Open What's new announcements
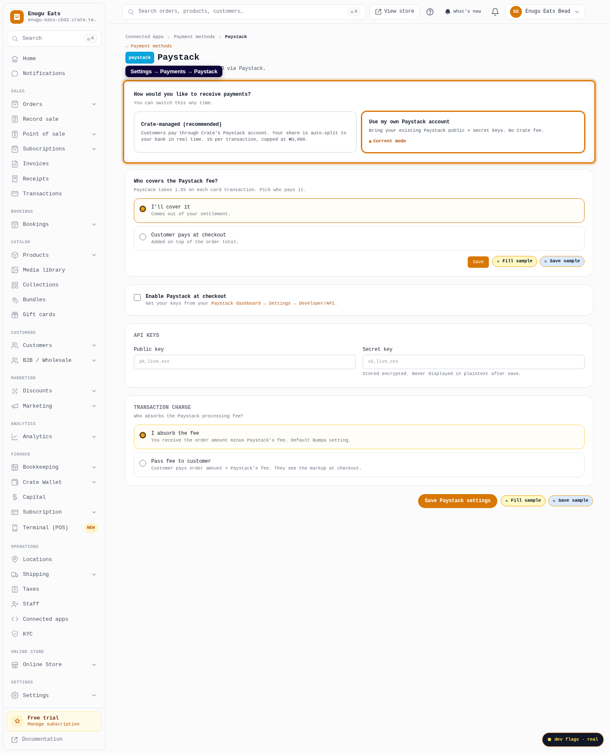 tap(463, 12)
